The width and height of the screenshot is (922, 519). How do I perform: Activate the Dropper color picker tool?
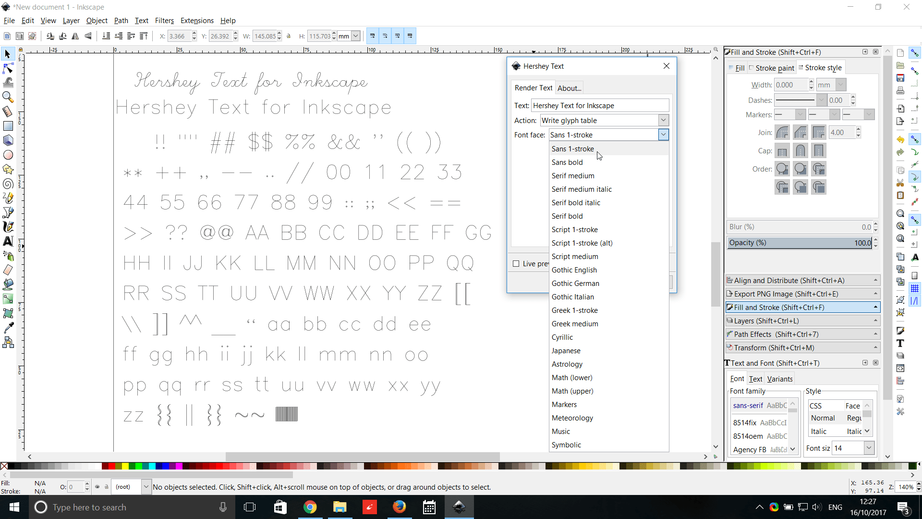(x=8, y=328)
